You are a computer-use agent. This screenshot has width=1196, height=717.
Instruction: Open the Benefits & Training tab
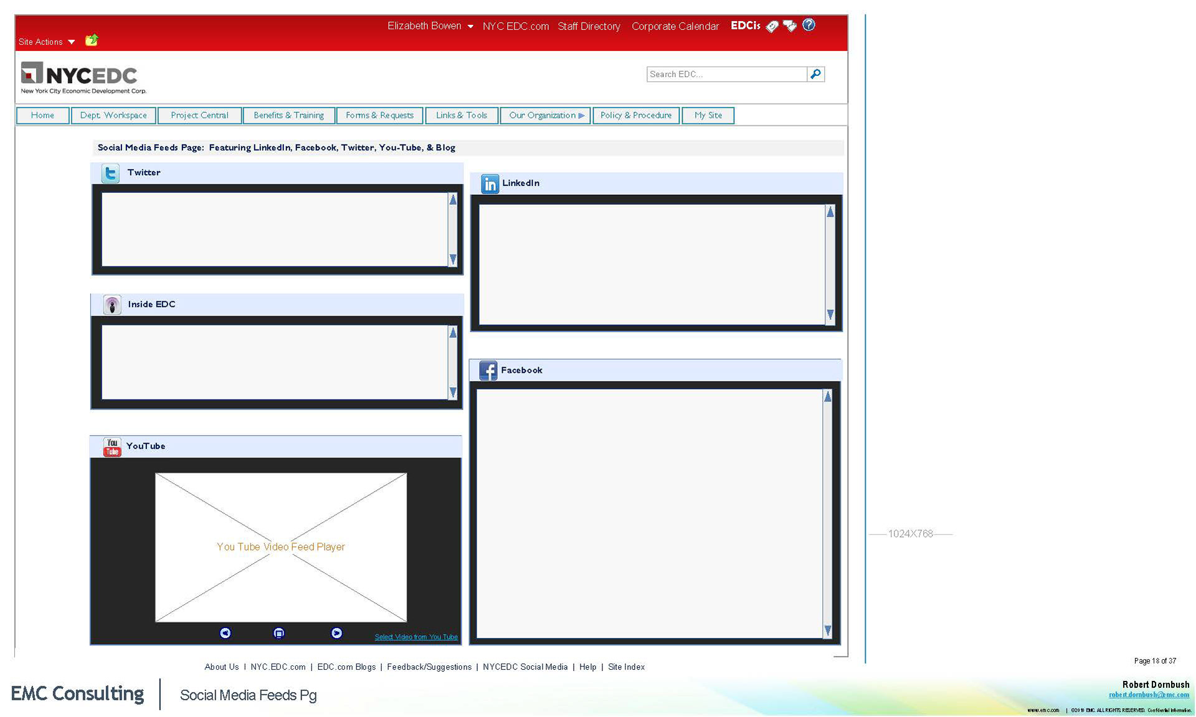(288, 116)
